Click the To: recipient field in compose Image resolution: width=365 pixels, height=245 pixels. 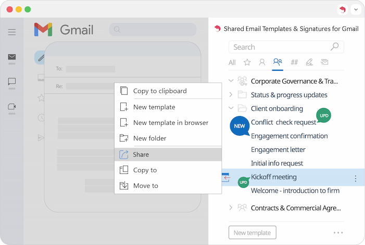pyautogui.click(x=90, y=69)
